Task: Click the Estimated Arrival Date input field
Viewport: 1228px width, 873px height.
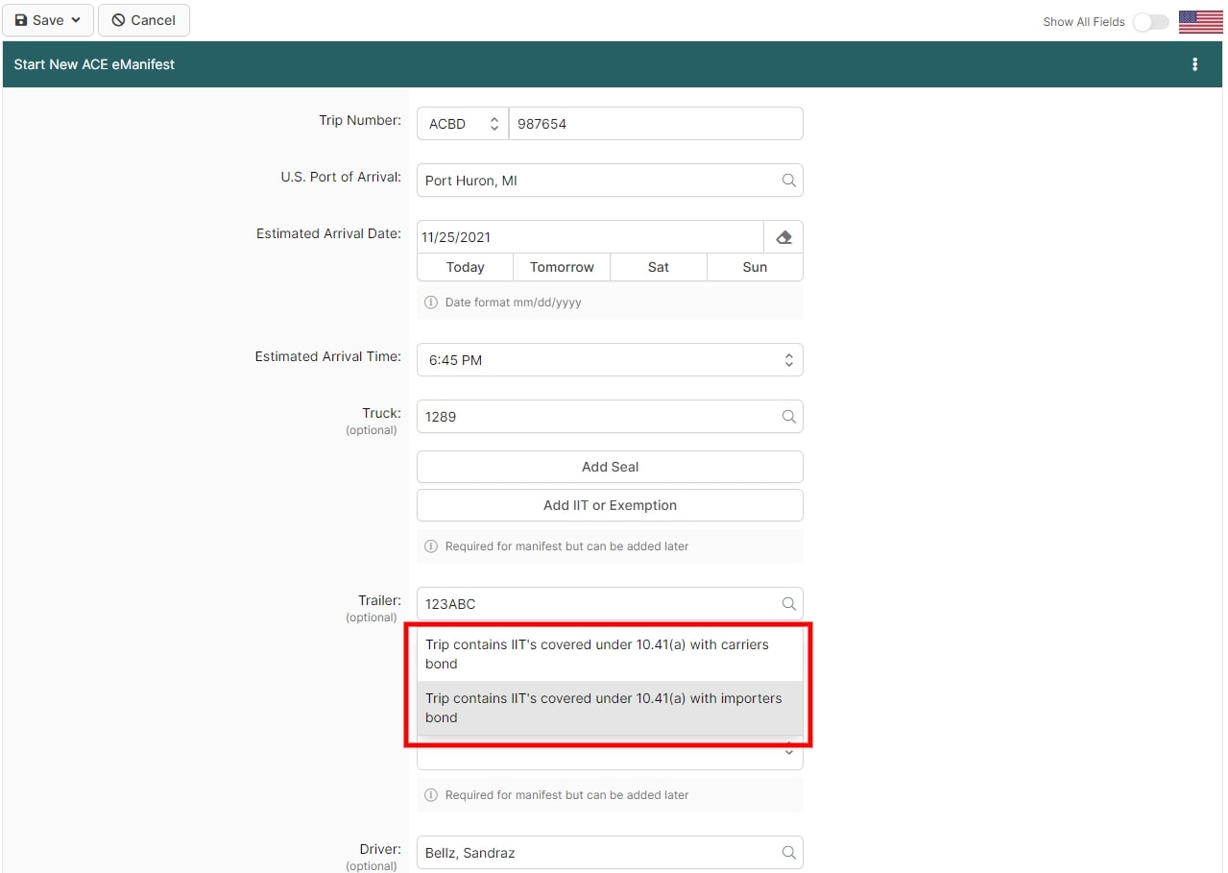Action: click(590, 237)
